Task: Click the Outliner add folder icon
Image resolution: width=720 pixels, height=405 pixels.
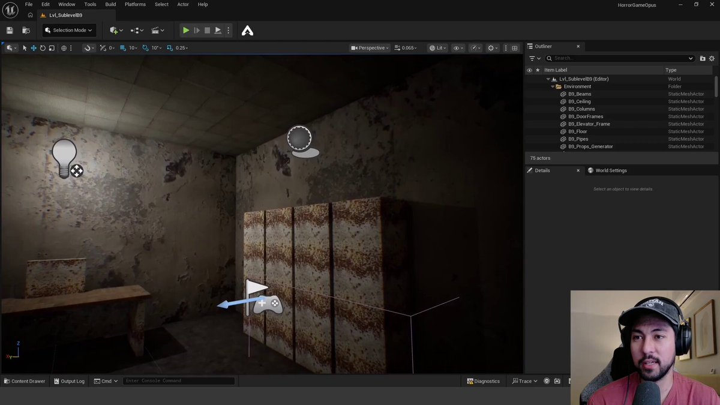Action: pos(703,58)
